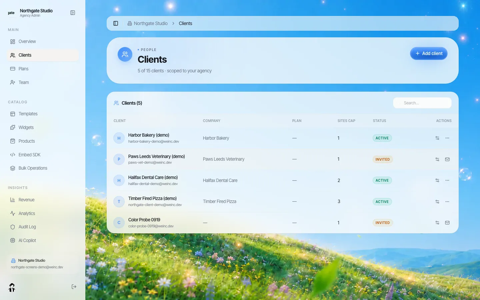Click the ACTIVE badge for Harbor Bakery
480x300 pixels.
[382, 138]
